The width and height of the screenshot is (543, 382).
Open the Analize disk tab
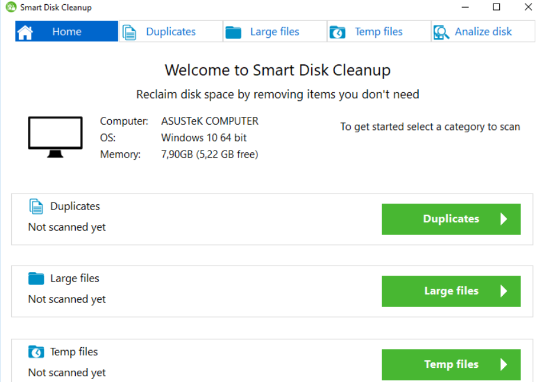(483, 31)
